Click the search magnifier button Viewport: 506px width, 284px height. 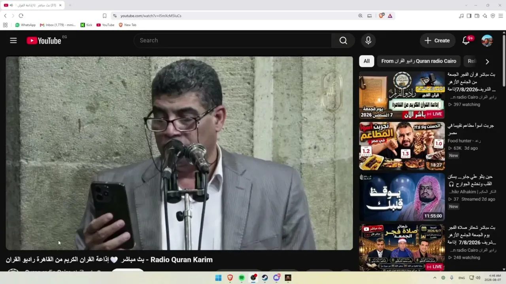pyautogui.click(x=343, y=41)
